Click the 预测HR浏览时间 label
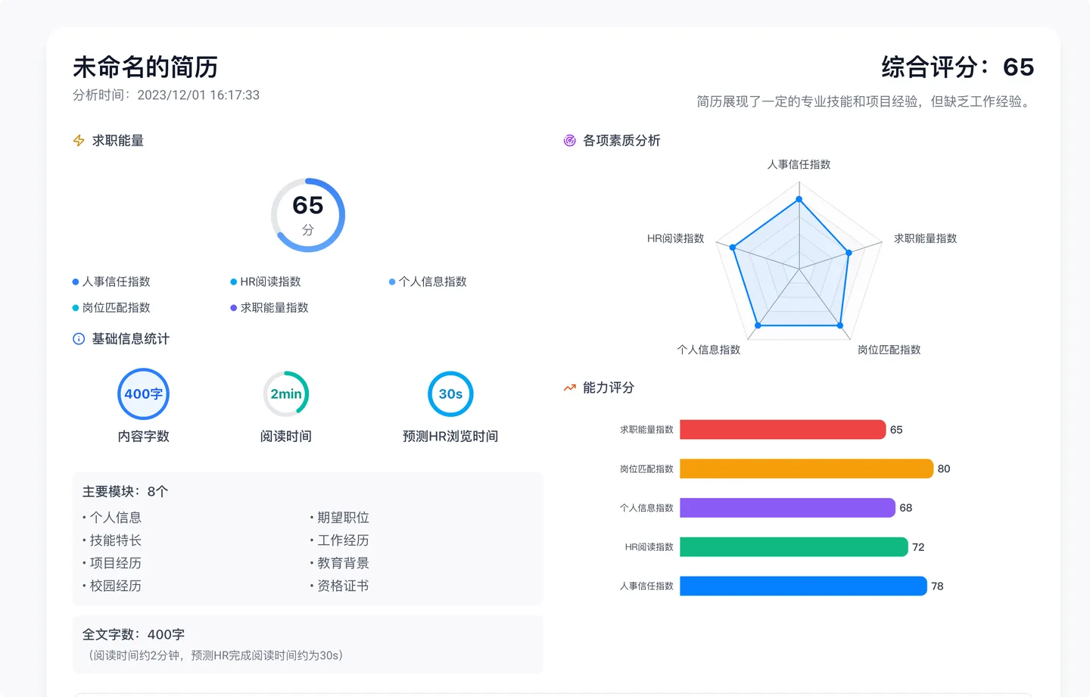The width and height of the screenshot is (1090, 697). pyautogui.click(x=450, y=436)
